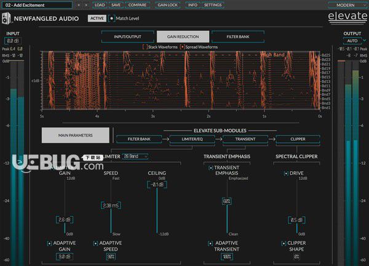This screenshot has width=369, height=266.
Task: Click Adaptive Speed value 90%
Action: click(x=111, y=256)
